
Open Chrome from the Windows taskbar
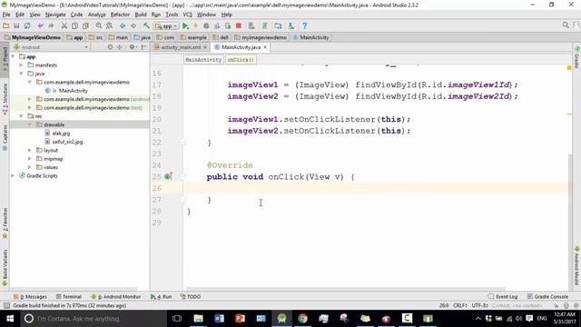coord(302,319)
